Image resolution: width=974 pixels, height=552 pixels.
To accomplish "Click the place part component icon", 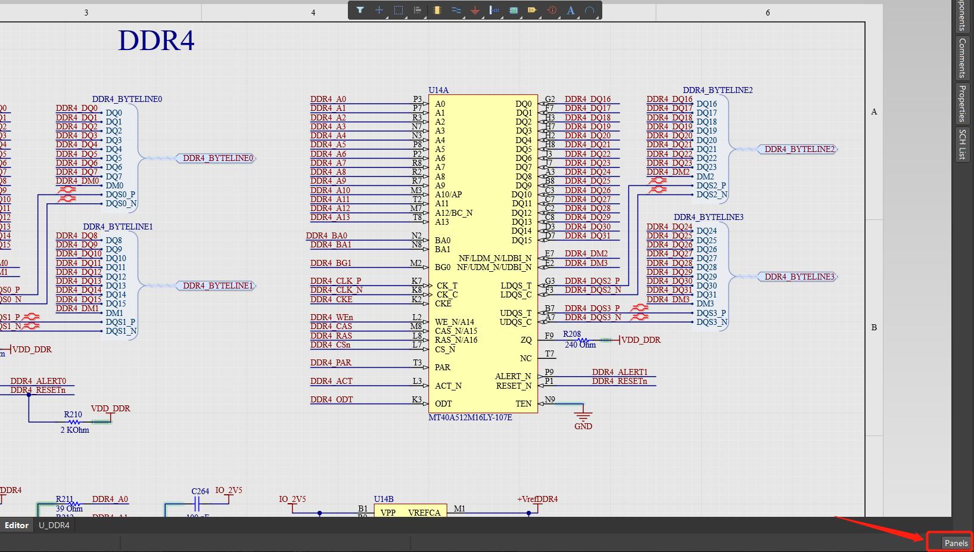I will pyautogui.click(x=437, y=10).
